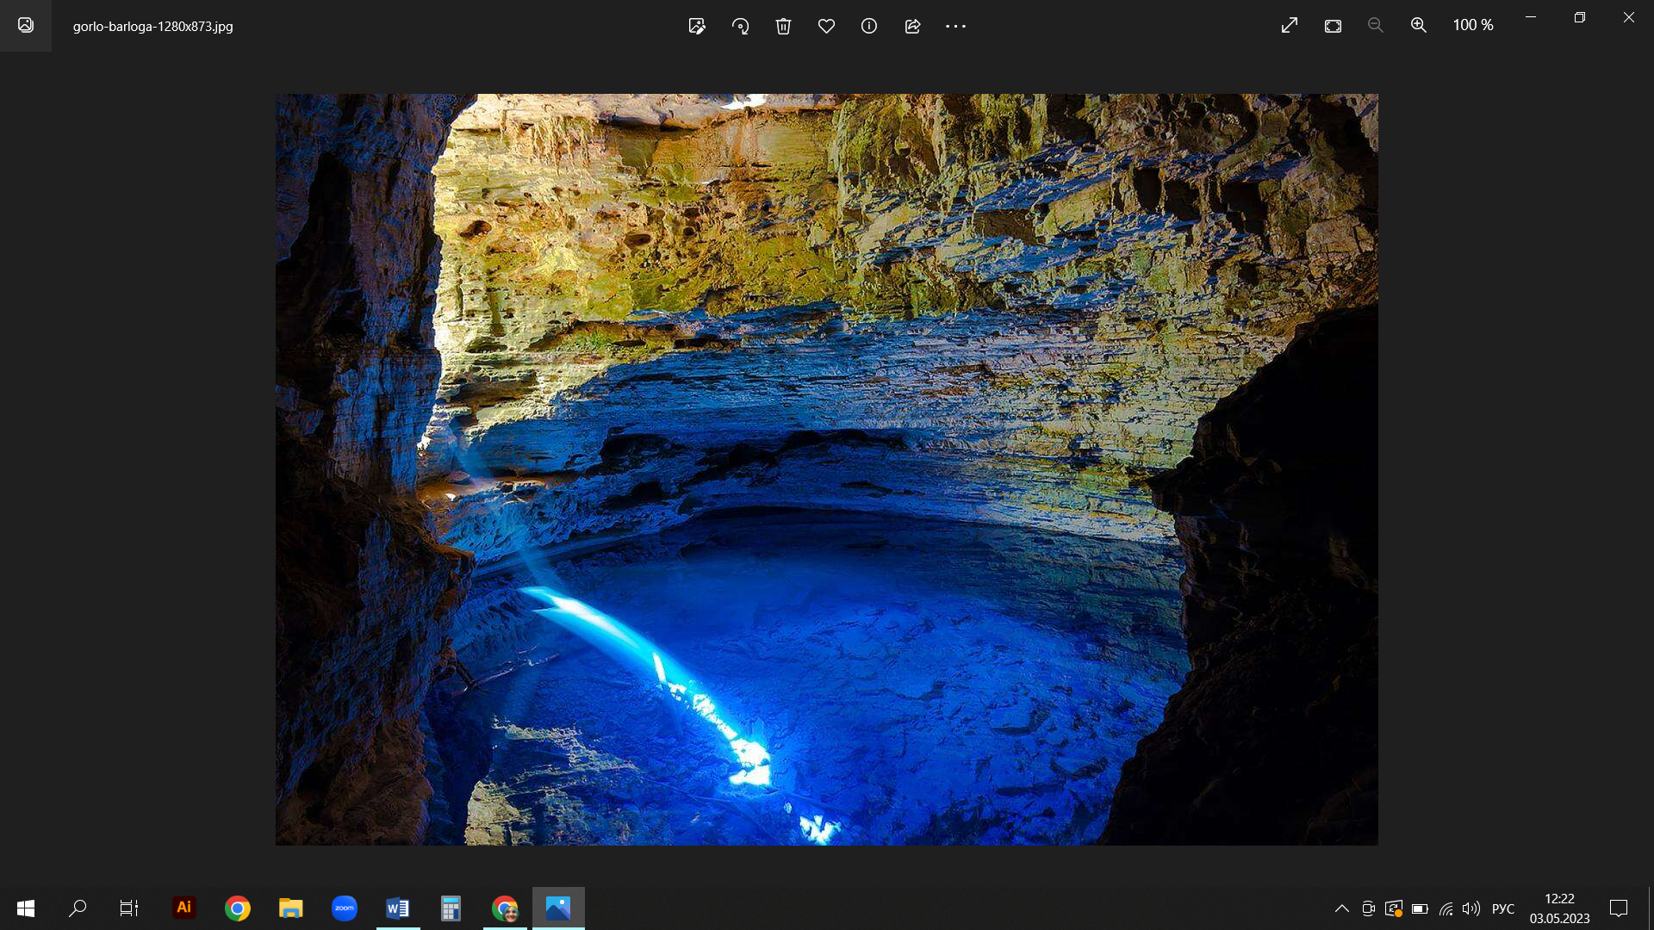This screenshot has width=1654, height=930.
Task: Open the clock and calendar flyout
Action: tap(1560, 908)
